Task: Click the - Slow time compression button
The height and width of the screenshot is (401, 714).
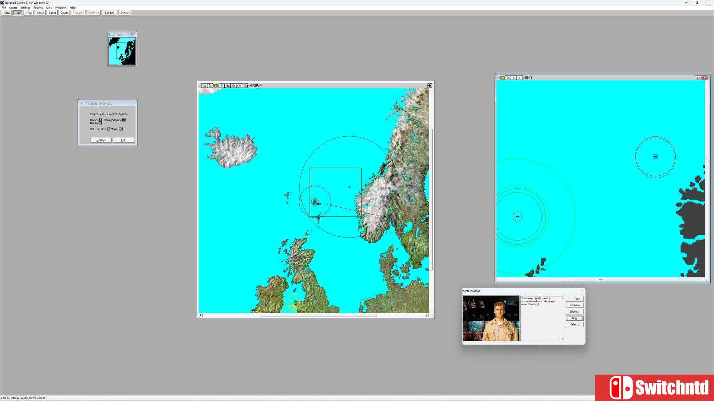Action: click(7, 13)
